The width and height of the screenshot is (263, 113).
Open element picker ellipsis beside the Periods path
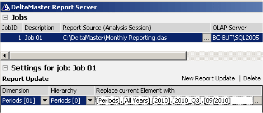pyautogui.click(x=257, y=101)
